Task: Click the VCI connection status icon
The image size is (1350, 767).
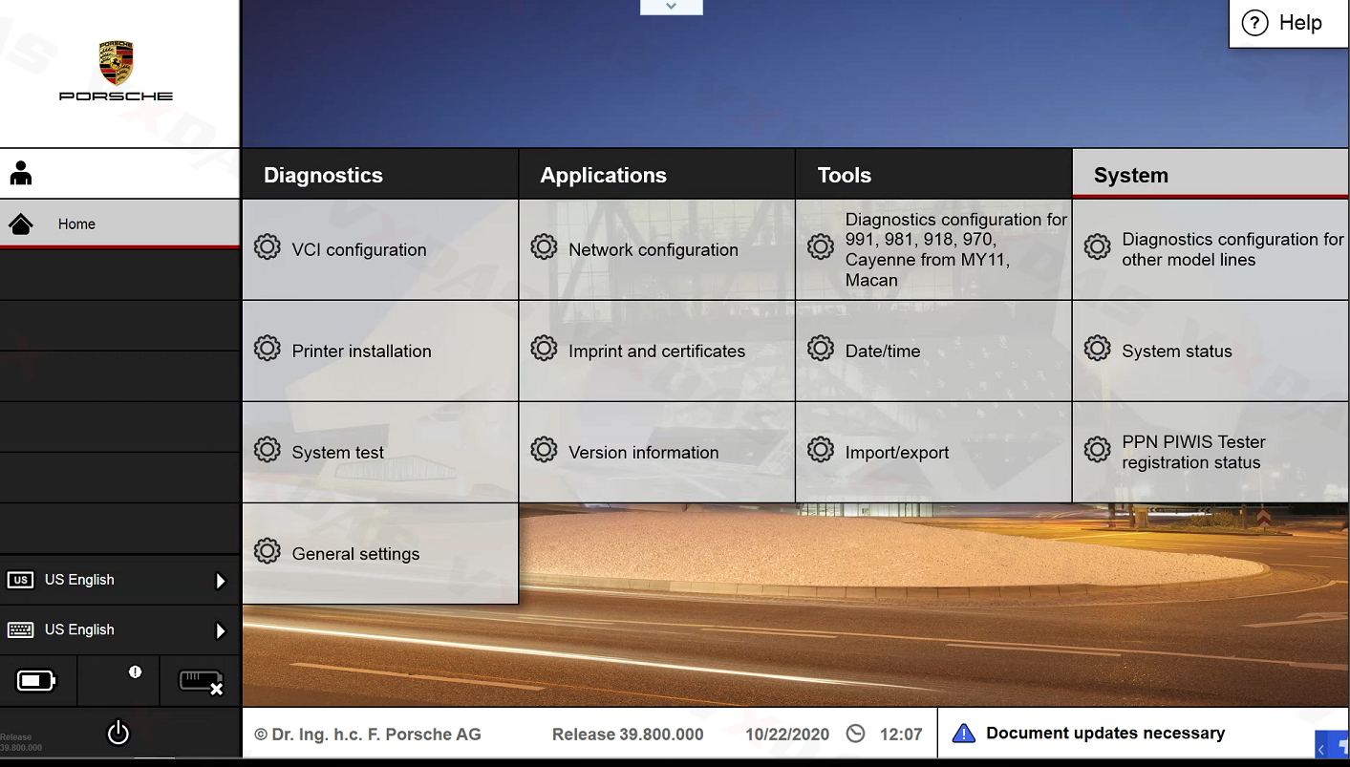Action: 201,682
